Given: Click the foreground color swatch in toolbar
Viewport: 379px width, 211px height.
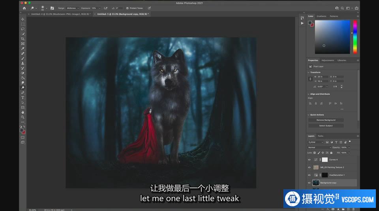Looking at the screenshot, I should click(x=21, y=130).
